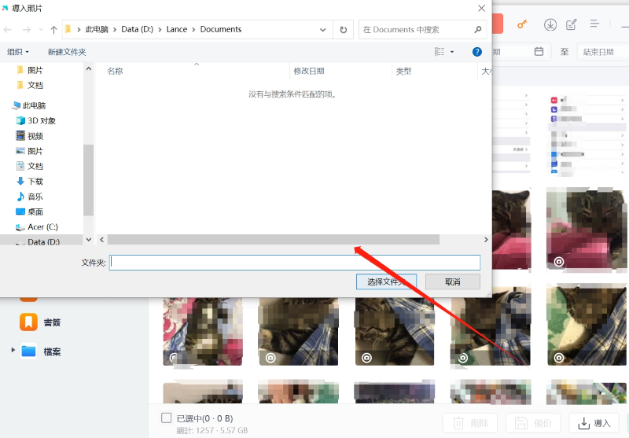Click the navigation pane scroll-down arrow
This screenshot has height=438, width=629.
89,240
